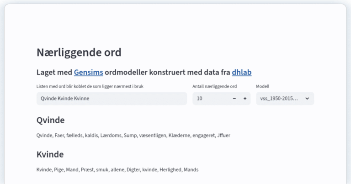Viewport: 351px width, 184px height.
Task: Click the chevron arrow on the Modell selector
Action: (307, 99)
